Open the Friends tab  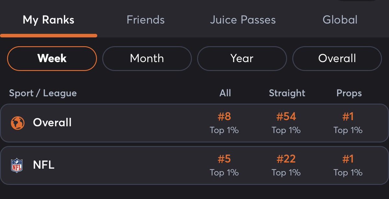coord(146,20)
